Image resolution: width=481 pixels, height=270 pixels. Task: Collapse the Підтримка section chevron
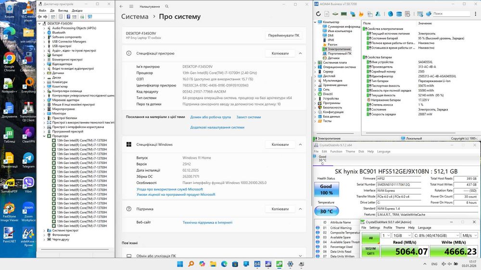[x=300, y=209]
